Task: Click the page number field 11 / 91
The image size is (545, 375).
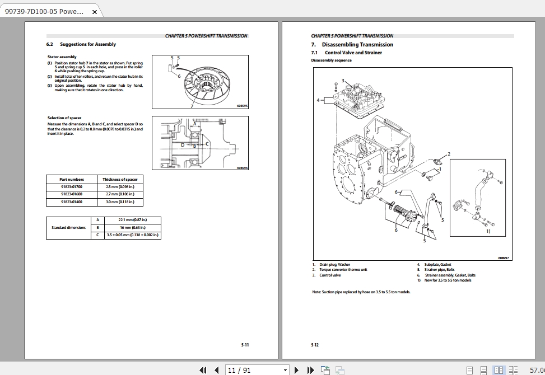Action: pos(254,370)
